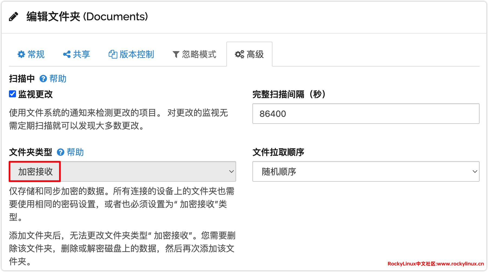Expand the 文件拉取顺序 dropdown
The height and width of the screenshot is (272, 488).
point(365,171)
